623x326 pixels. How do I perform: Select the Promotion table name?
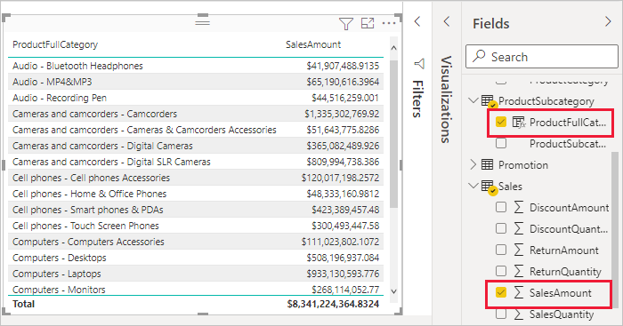point(523,165)
